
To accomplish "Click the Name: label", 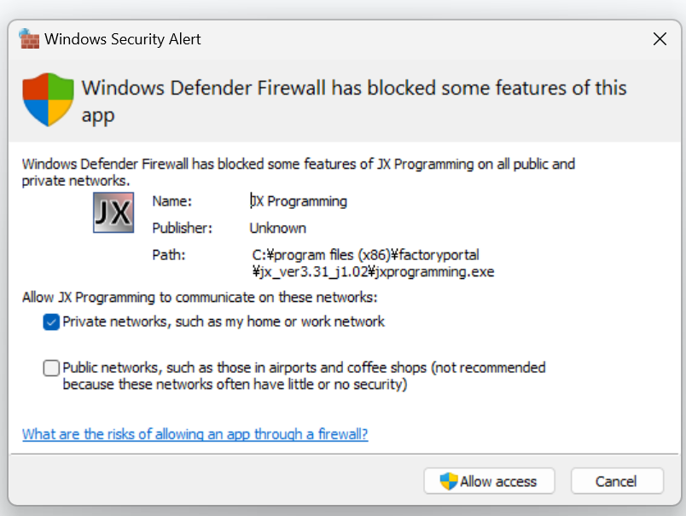I will [172, 201].
